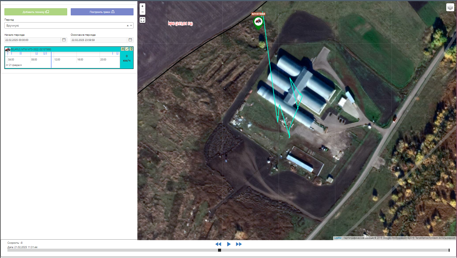Click the Добавить технику button
The width and height of the screenshot is (457, 258).
click(x=36, y=12)
